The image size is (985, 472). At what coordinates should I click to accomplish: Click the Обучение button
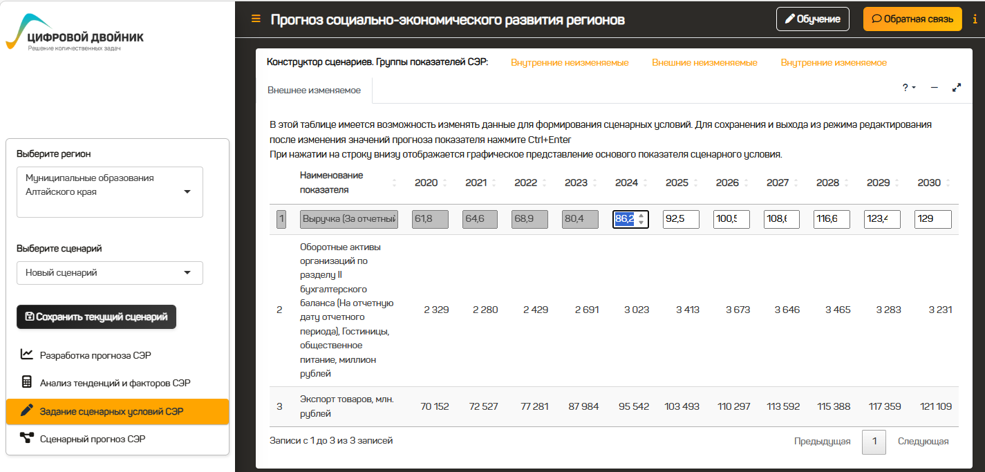coord(812,19)
